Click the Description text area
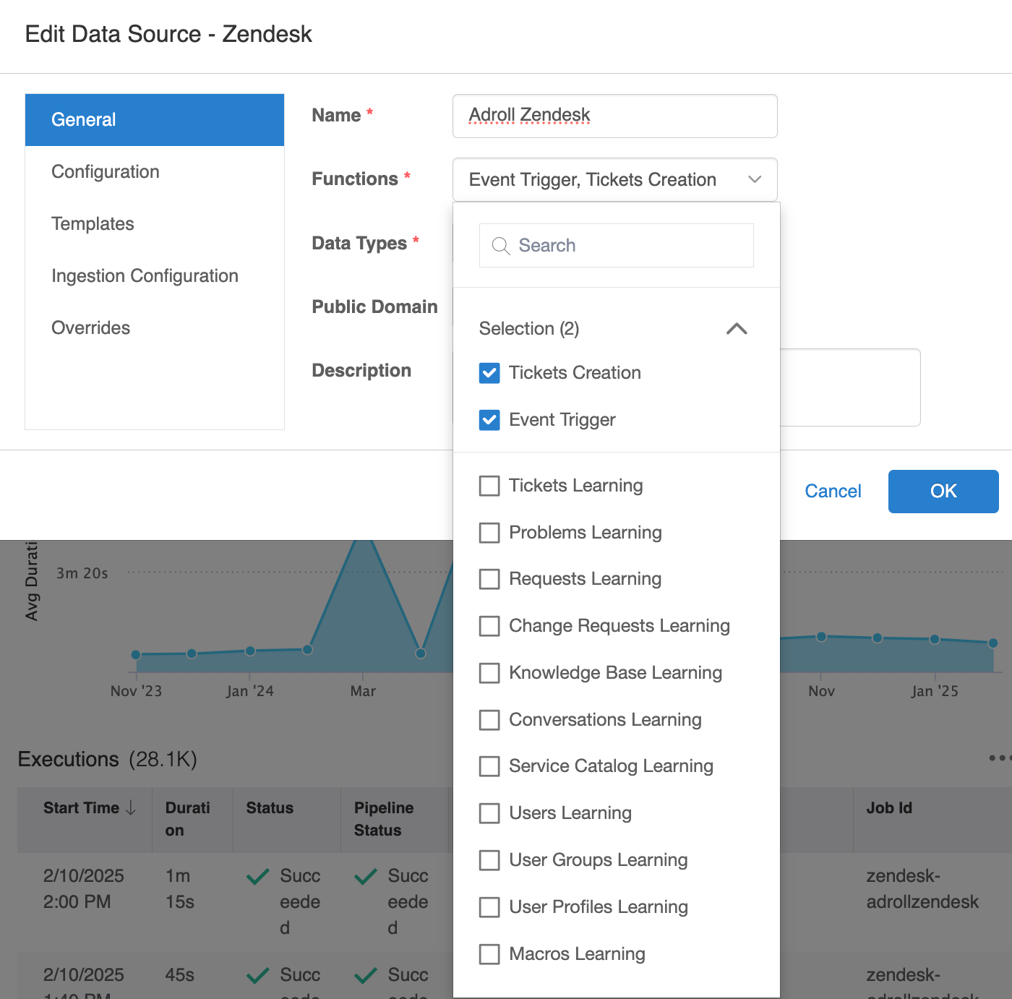Viewport: 1012px width, 999px height. (x=850, y=387)
